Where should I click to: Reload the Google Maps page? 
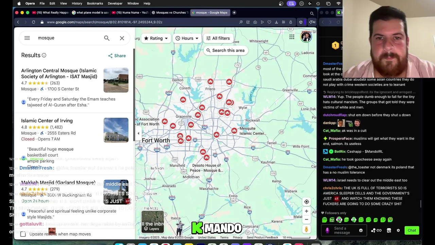33,22
